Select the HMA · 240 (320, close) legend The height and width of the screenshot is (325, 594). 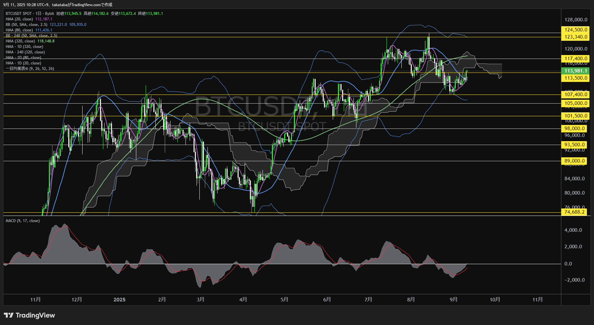[25, 52]
